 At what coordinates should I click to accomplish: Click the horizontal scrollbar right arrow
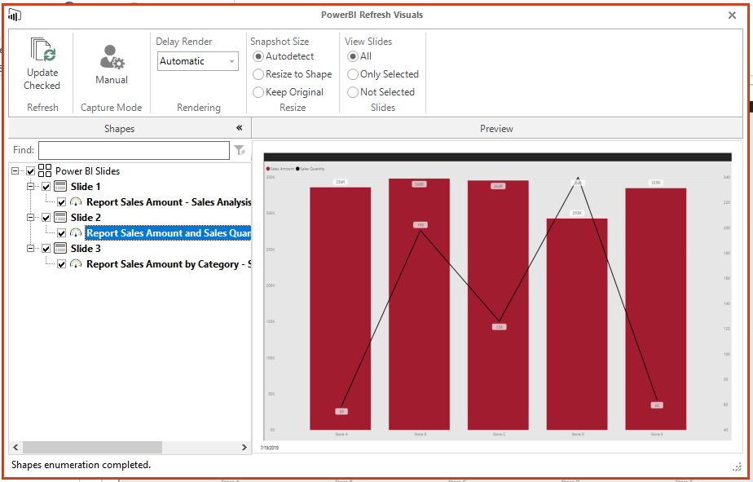244,447
